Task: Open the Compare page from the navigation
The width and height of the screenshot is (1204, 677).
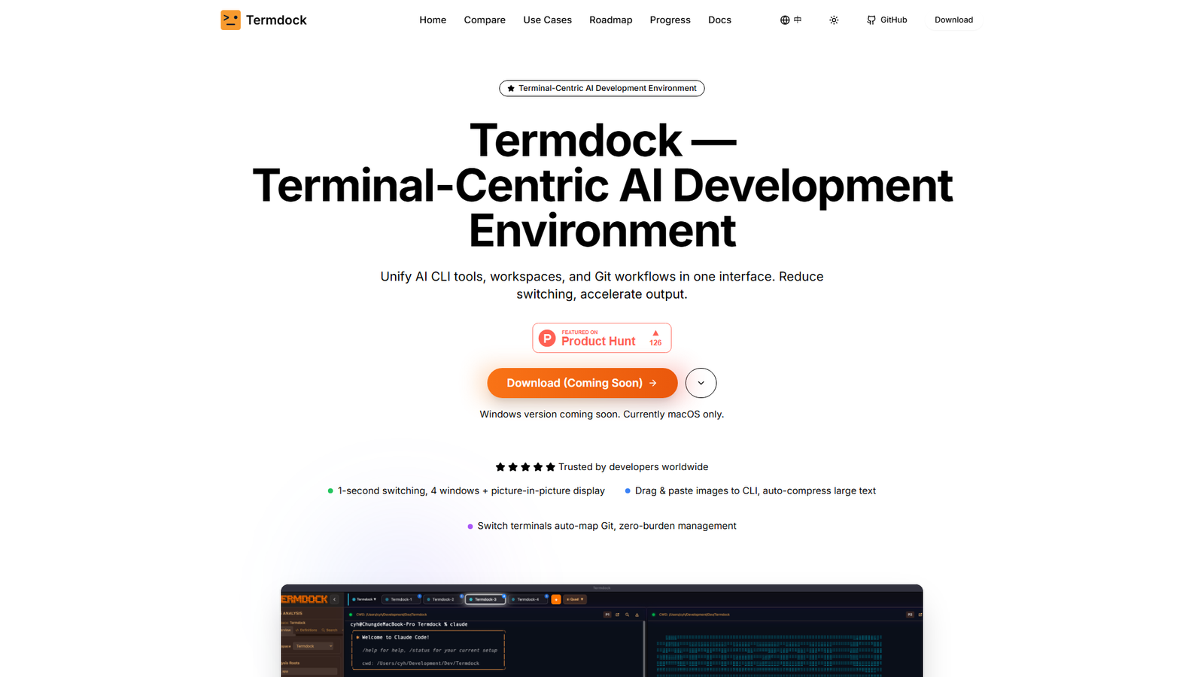Action: (485, 20)
